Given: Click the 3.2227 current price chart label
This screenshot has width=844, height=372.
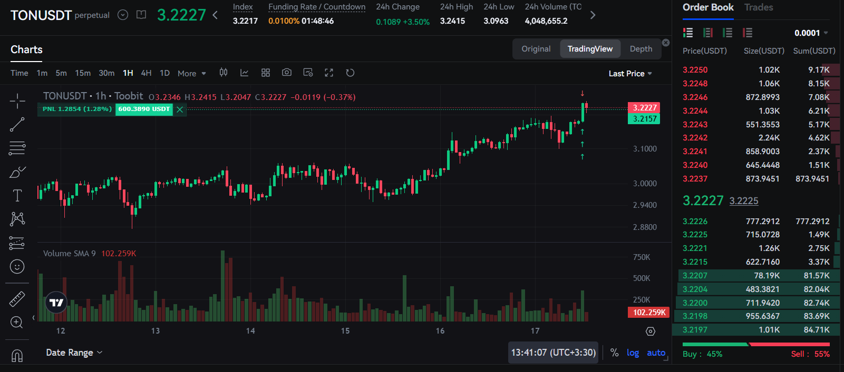Looking at the screenshot, I should point(644,108).
